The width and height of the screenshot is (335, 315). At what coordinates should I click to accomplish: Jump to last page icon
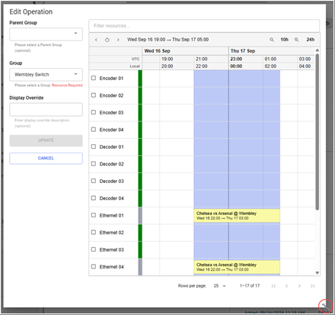pyautogui.click(x=312, y=286)
